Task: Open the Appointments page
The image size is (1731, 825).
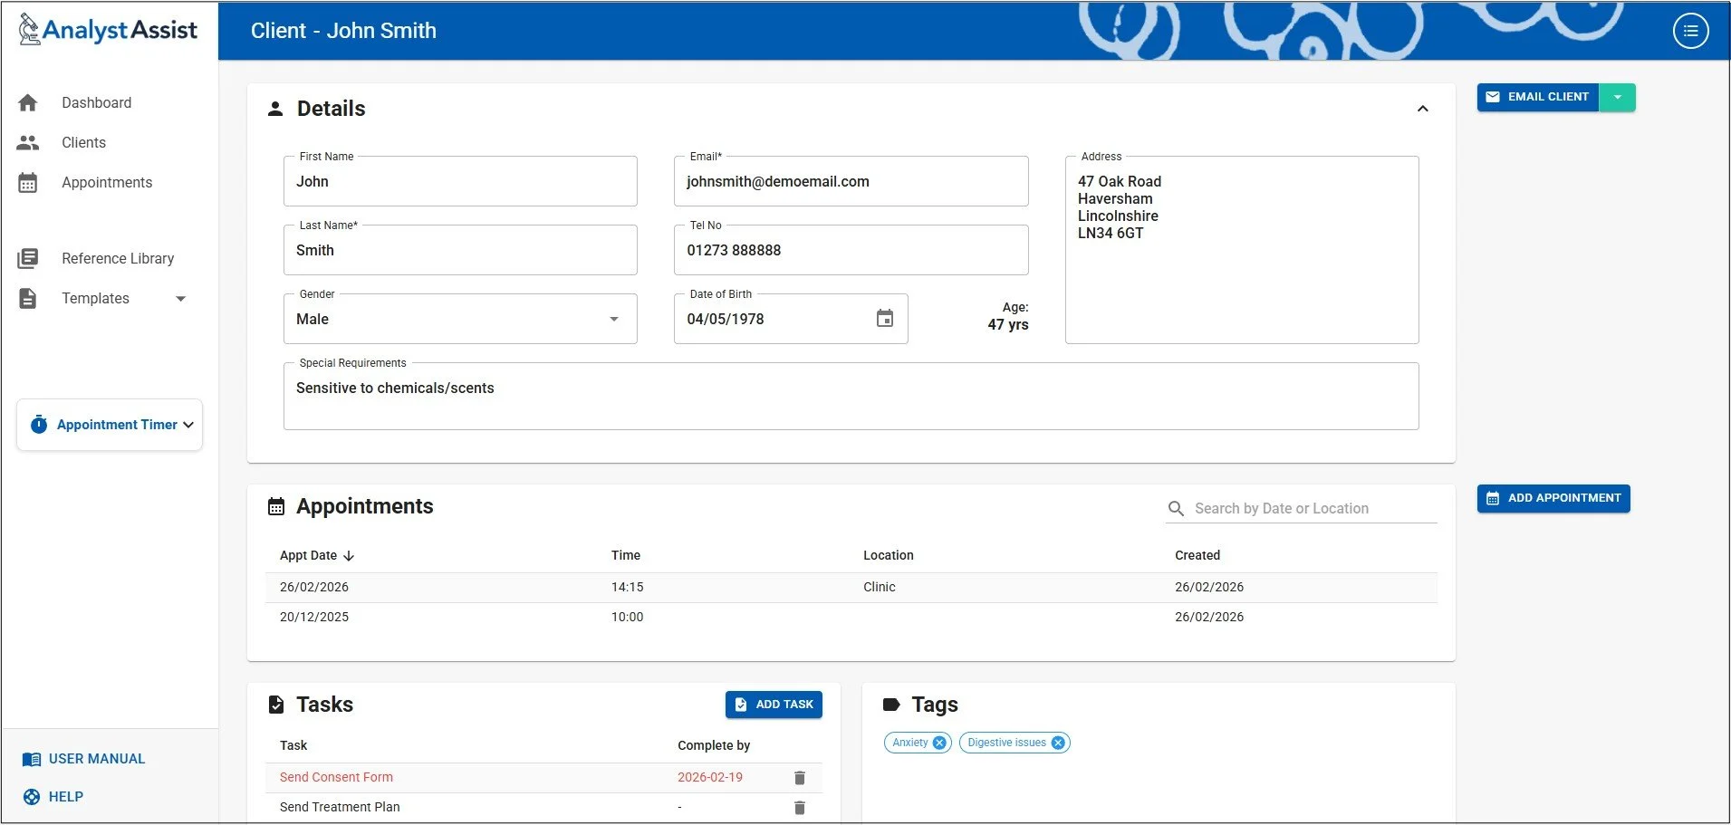Action: pos(107,183)
